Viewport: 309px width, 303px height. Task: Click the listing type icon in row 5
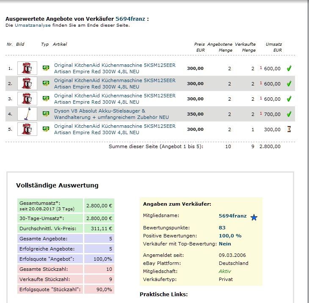click(x=46, y=129)
